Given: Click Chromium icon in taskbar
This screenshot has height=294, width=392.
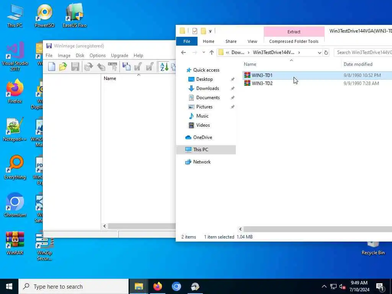Looking at the screenshot, I should (x=176, y=286).
